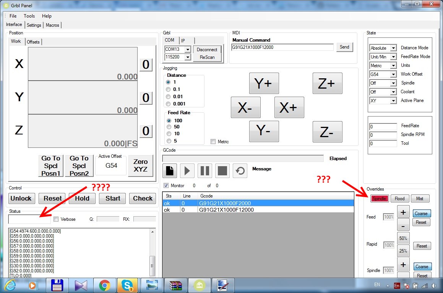This screenshot has width=443, height=293.
Task: Enable the Metric jogging checkbox
Action: [213, 142]
